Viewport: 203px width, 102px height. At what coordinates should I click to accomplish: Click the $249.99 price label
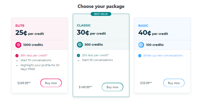pos(24,83)
